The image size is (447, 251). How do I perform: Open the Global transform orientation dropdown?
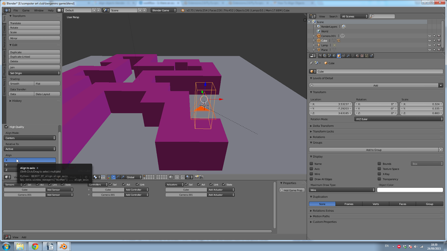point(133,177)
